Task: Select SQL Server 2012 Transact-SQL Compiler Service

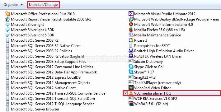Action: click(x=58, y=93)
